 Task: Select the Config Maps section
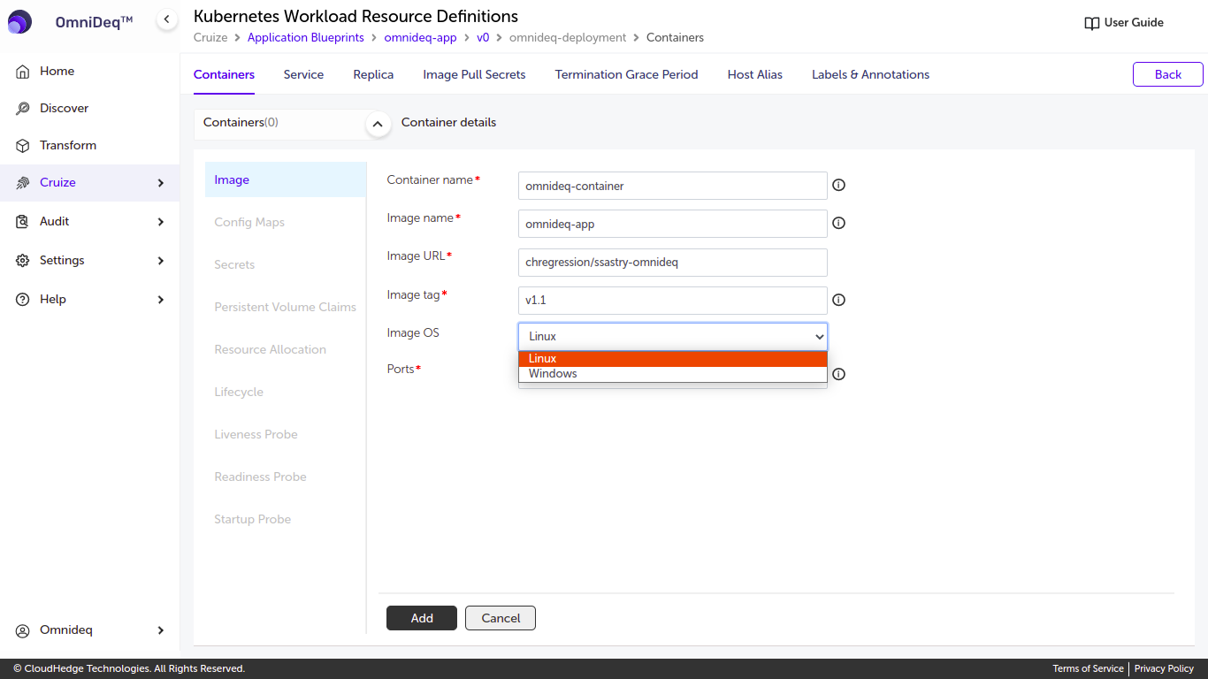pos(286,222)
